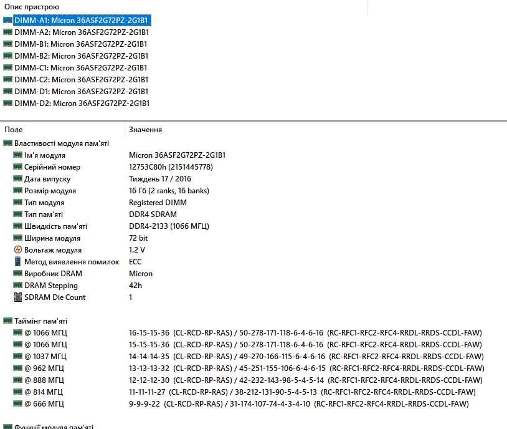The image size is (507, 429).
Task: Click the icon next to Властивості модуля пам'яті
Action: pyautogui.click(x=7, y=143)
